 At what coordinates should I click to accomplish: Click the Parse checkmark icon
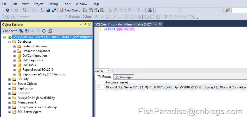pyautogui.click(x=102, y=17)
